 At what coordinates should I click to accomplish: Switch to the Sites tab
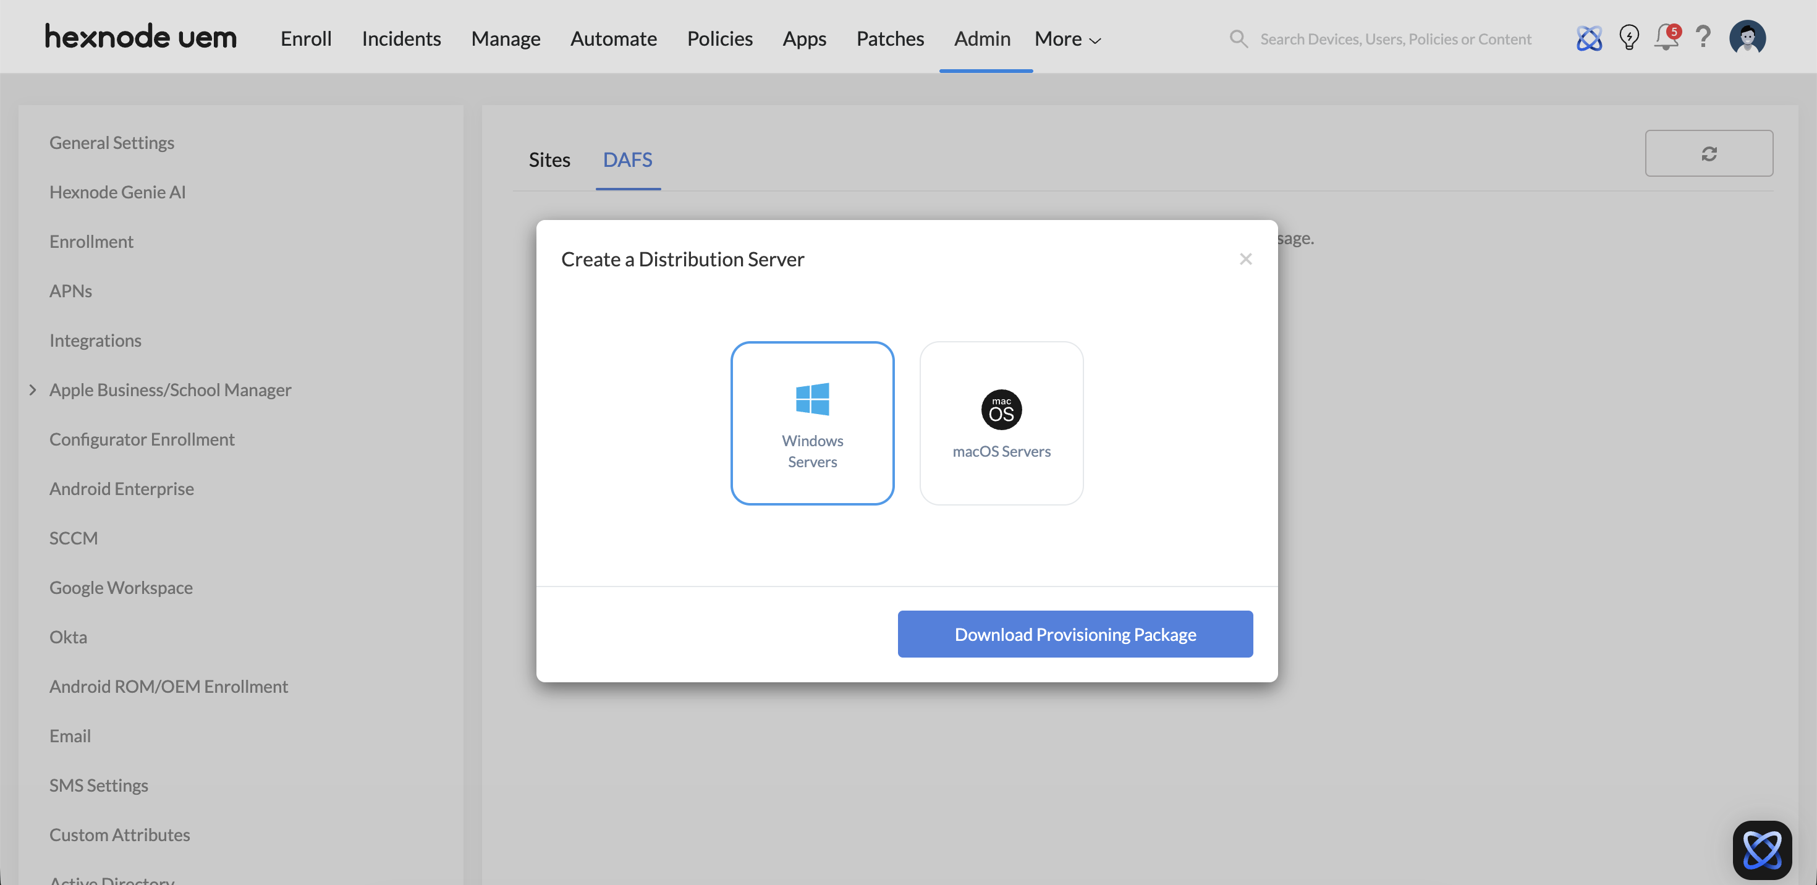pos(549,160)
